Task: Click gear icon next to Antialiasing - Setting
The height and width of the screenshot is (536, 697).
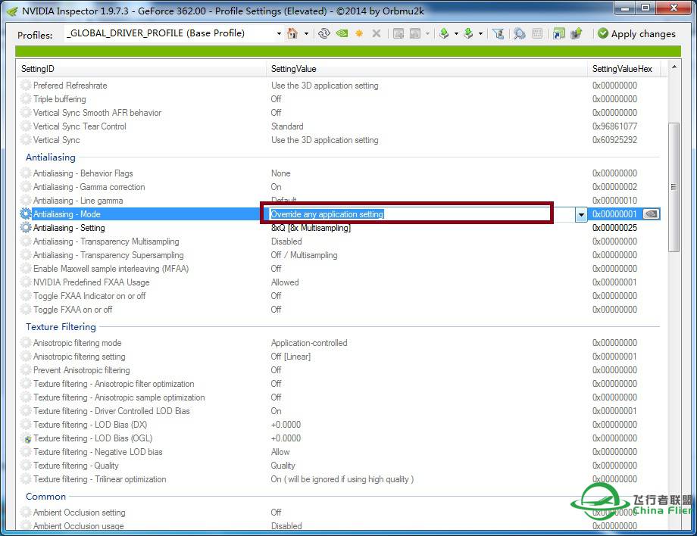Action: 27,228
